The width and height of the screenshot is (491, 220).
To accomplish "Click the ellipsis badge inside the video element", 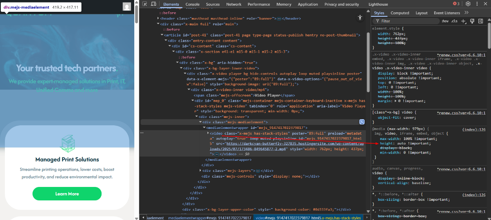I will [217, 154].
